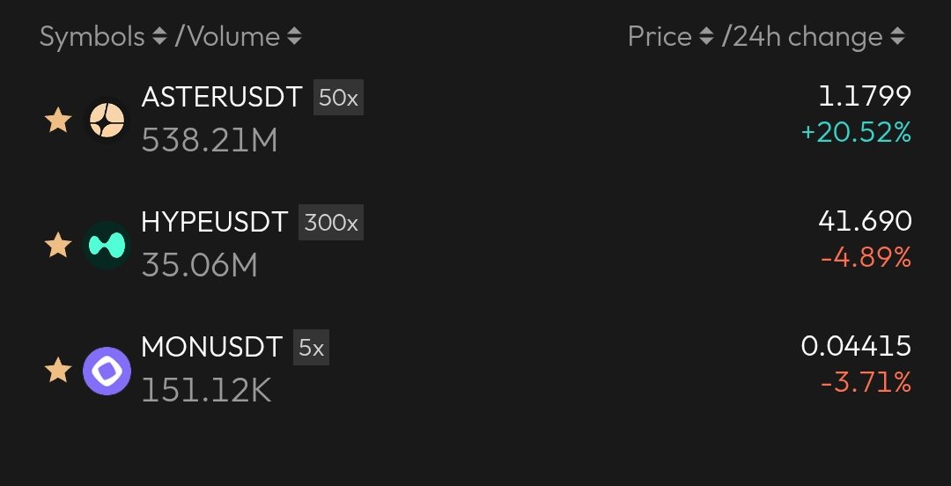This screenshot has width=951, height=486.
Task: Remove MONUSDT from favorites via star
Action: coord(58,371)
